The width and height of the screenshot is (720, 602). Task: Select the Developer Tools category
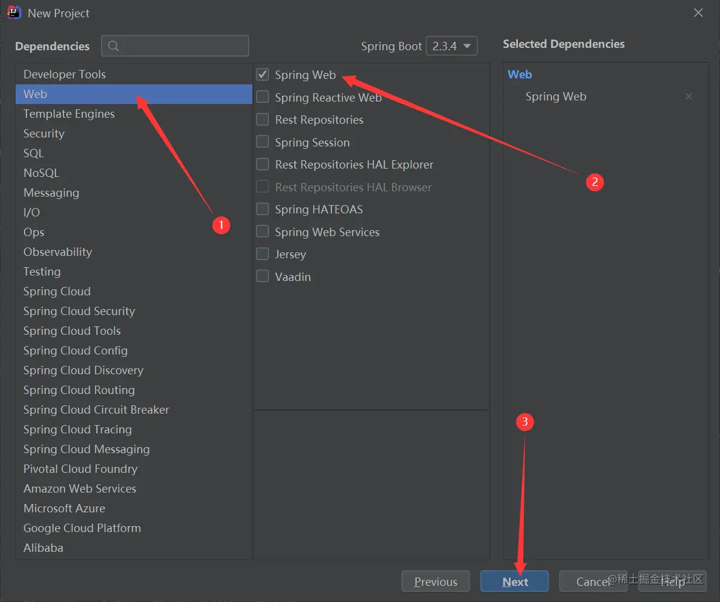click(x=134, y=74)
